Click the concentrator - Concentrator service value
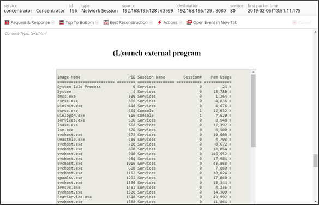Image resolution: width=319 pixels, height=205 pixels. tap(34, 11)
